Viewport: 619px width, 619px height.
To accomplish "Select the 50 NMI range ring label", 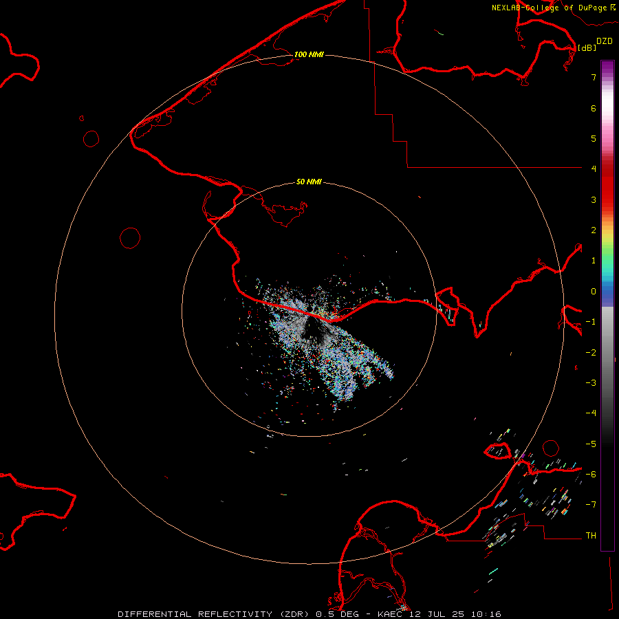I will (309, 182).
